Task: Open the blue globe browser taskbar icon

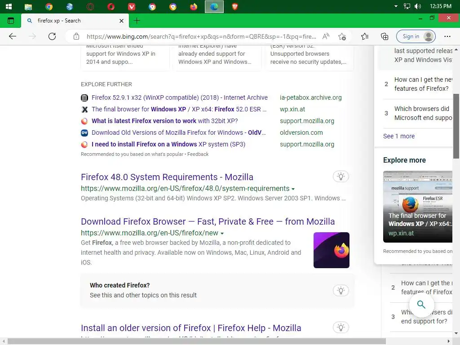Action: pos(70,6)
